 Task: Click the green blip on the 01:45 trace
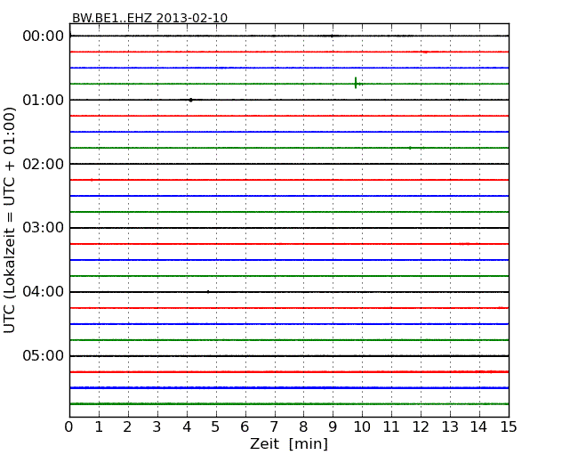click(410, 148)
